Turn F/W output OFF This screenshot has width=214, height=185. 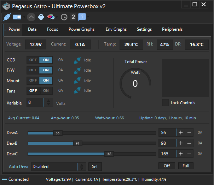coord(33,70)
